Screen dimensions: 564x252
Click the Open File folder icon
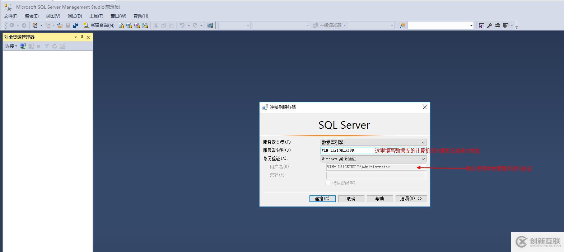pyautogui.click(x=60, y=25)
